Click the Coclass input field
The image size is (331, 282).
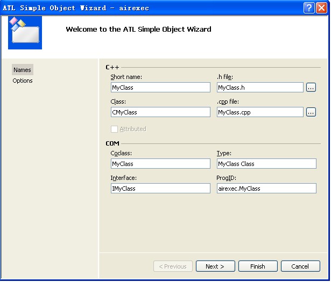tap(160, 164)
